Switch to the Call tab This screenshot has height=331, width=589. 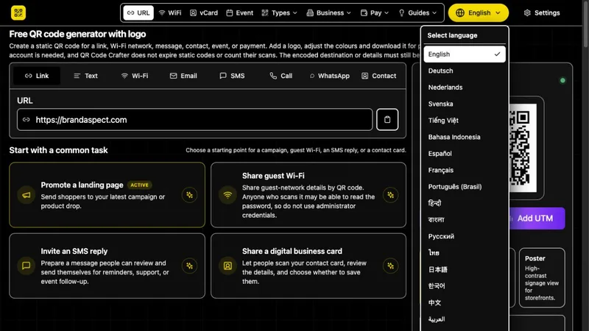pyautogui.click(x=281, y=76)
